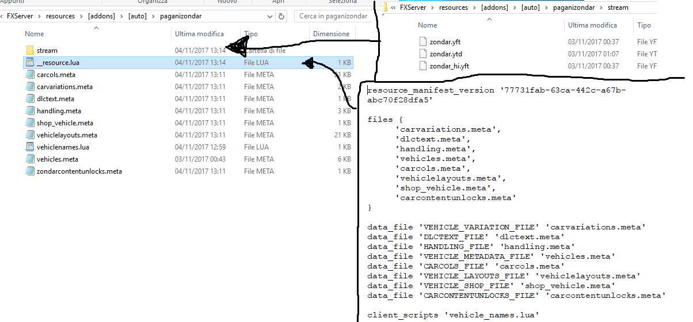The height and width of the screenshot is (322, 693).
Task: Select the 'dlctext.meta' file name in file list
Action: click(55, 99)
